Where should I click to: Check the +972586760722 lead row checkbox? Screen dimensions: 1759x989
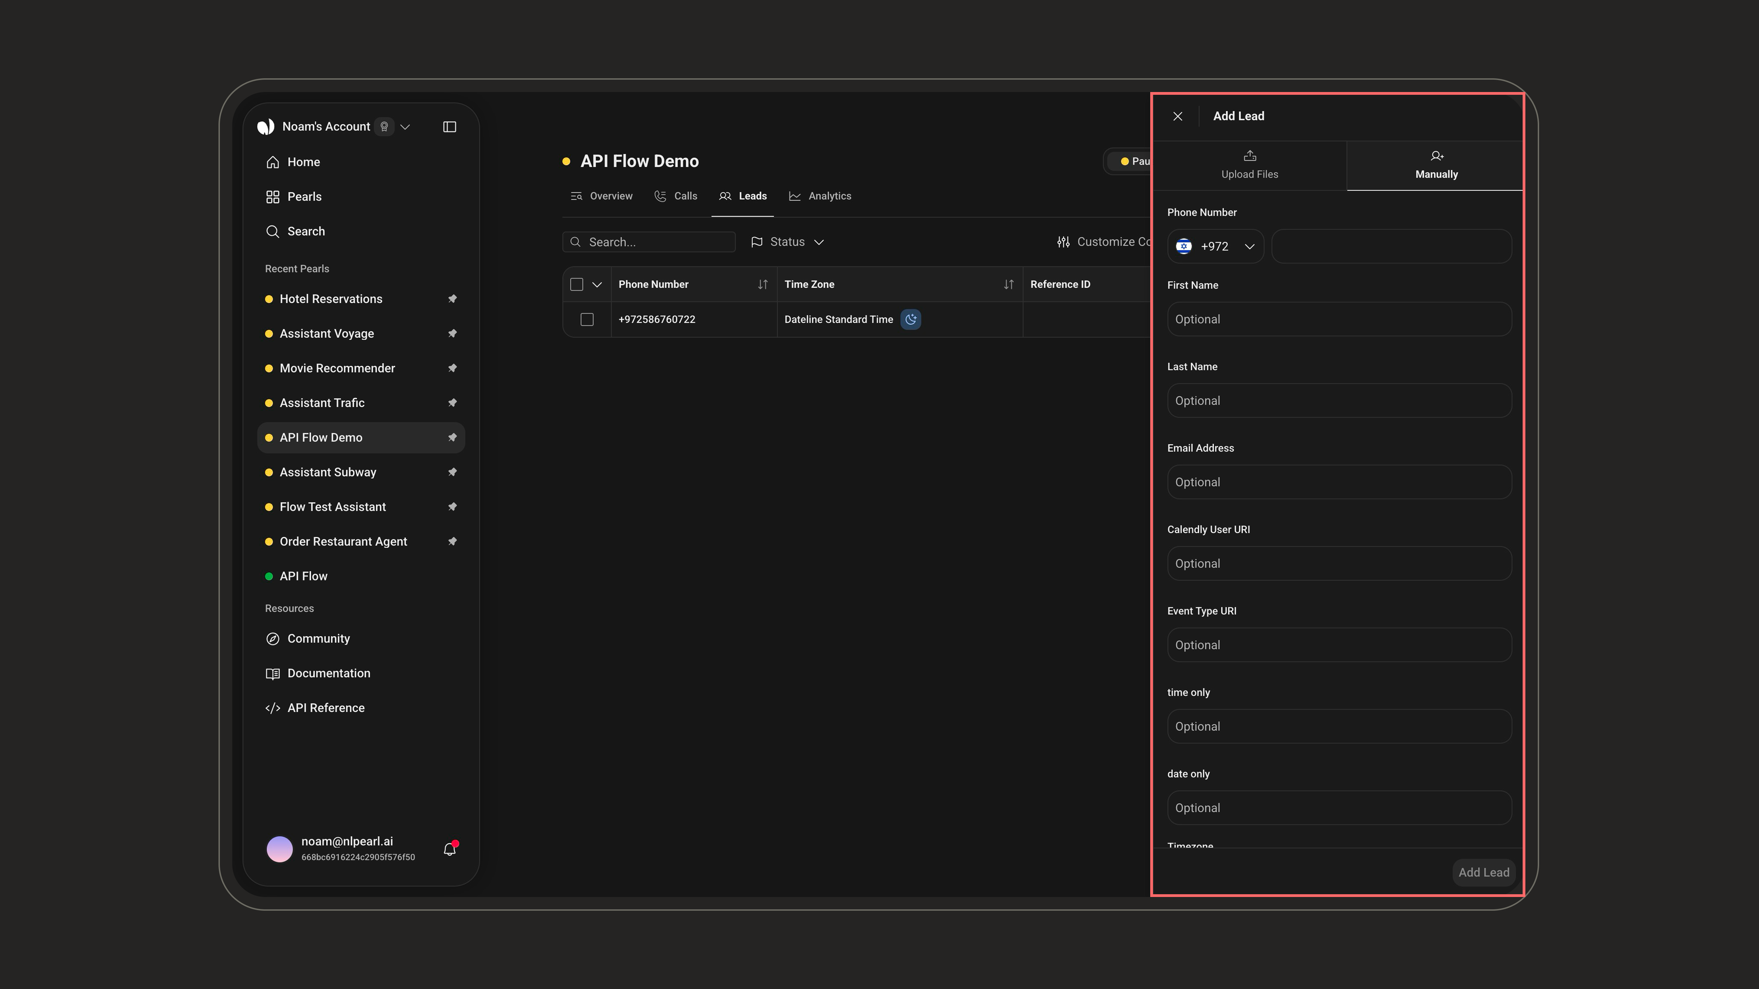[586, 319]
